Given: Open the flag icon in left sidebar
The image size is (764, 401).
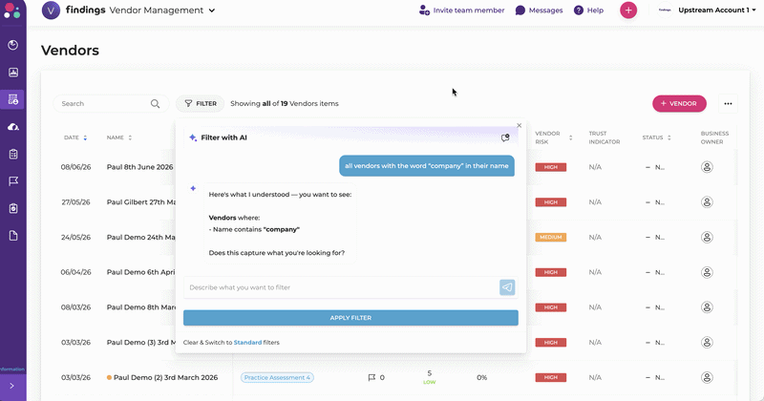Looking at the screenshot, I should (x=13, y=181).
